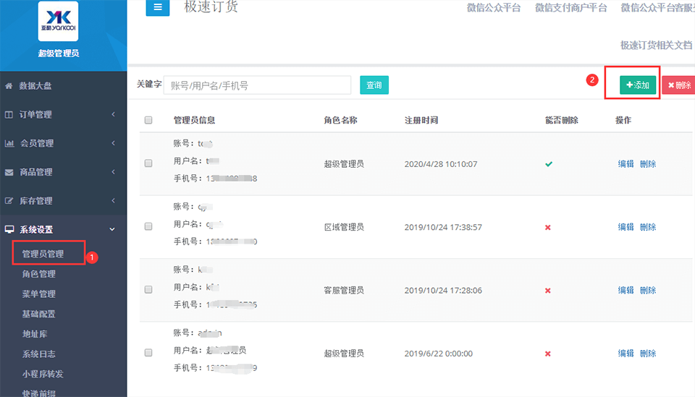Expand the 库存管理 menu chevron
The height and width of the screenshot is (397, 695).
click(114, 200)
